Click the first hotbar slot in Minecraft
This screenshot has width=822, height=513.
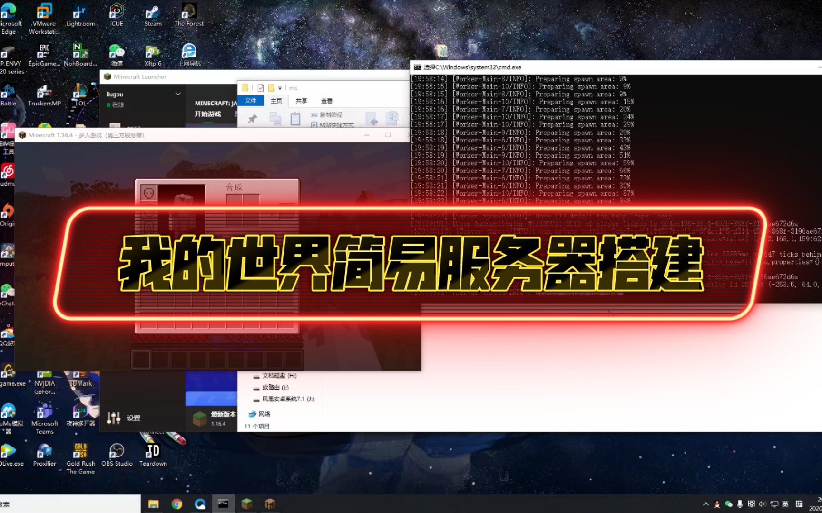pos(140,360)
